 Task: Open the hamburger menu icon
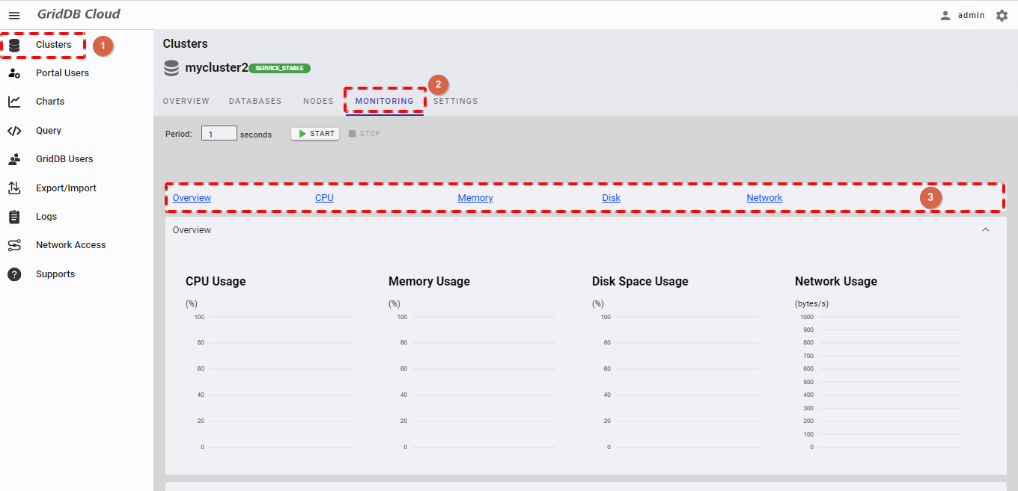14,15
